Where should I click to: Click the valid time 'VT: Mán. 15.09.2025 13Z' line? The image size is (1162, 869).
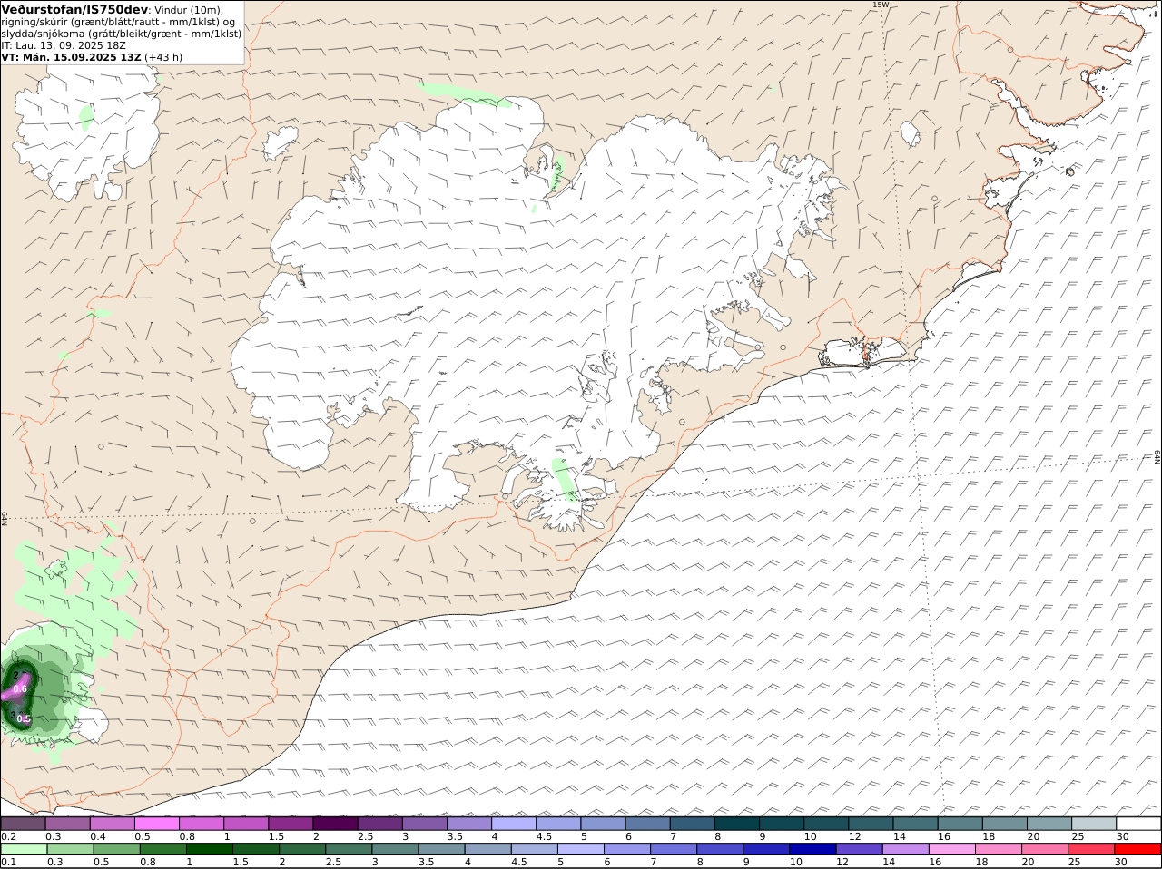point(72,56)
